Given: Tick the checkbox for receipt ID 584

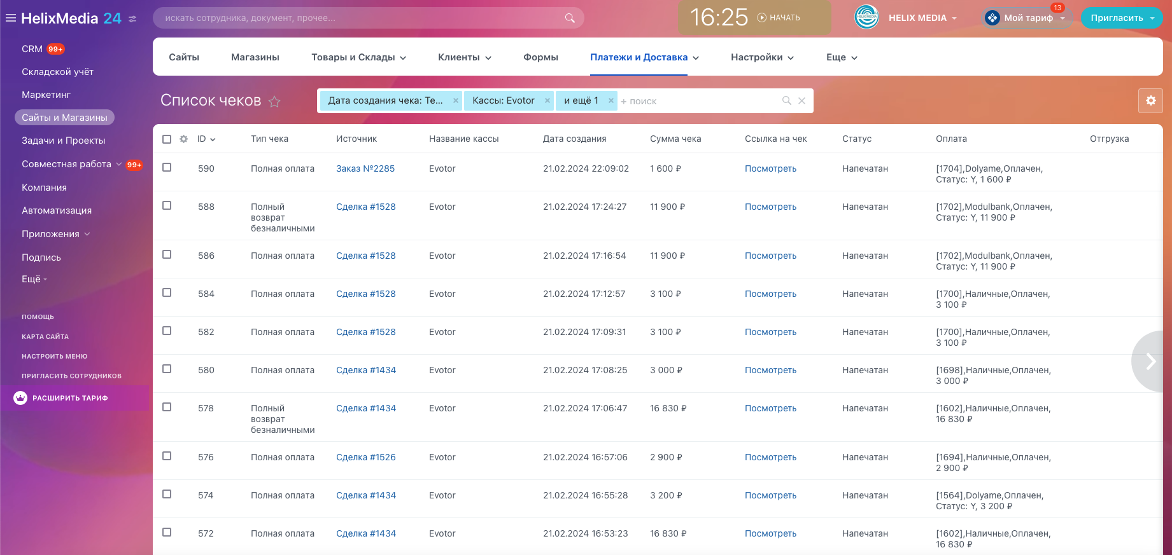Looking at the screenshot, I should (x=167, y=292).
